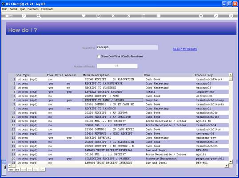Toggle Show Only What I Can Do From Here
239x178 pixels.
click(99, 57)
